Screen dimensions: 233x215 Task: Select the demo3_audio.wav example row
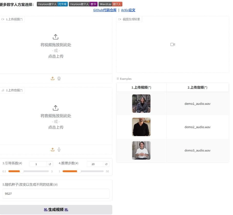coord(197,150)
